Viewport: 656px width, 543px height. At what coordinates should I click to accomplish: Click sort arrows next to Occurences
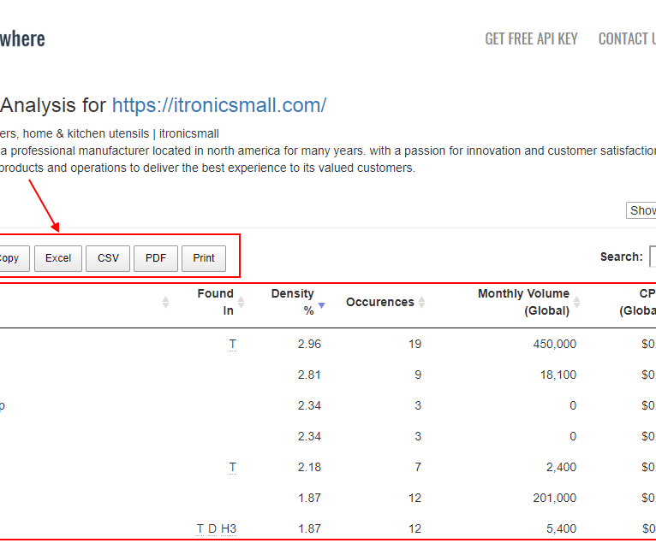tap(421, 302)
